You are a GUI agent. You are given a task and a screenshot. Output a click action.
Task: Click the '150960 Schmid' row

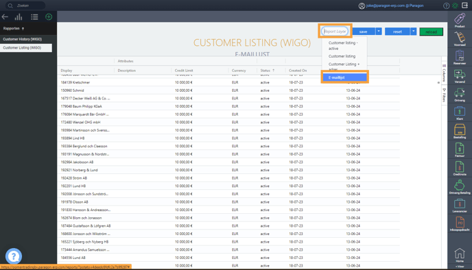point(228,90)
